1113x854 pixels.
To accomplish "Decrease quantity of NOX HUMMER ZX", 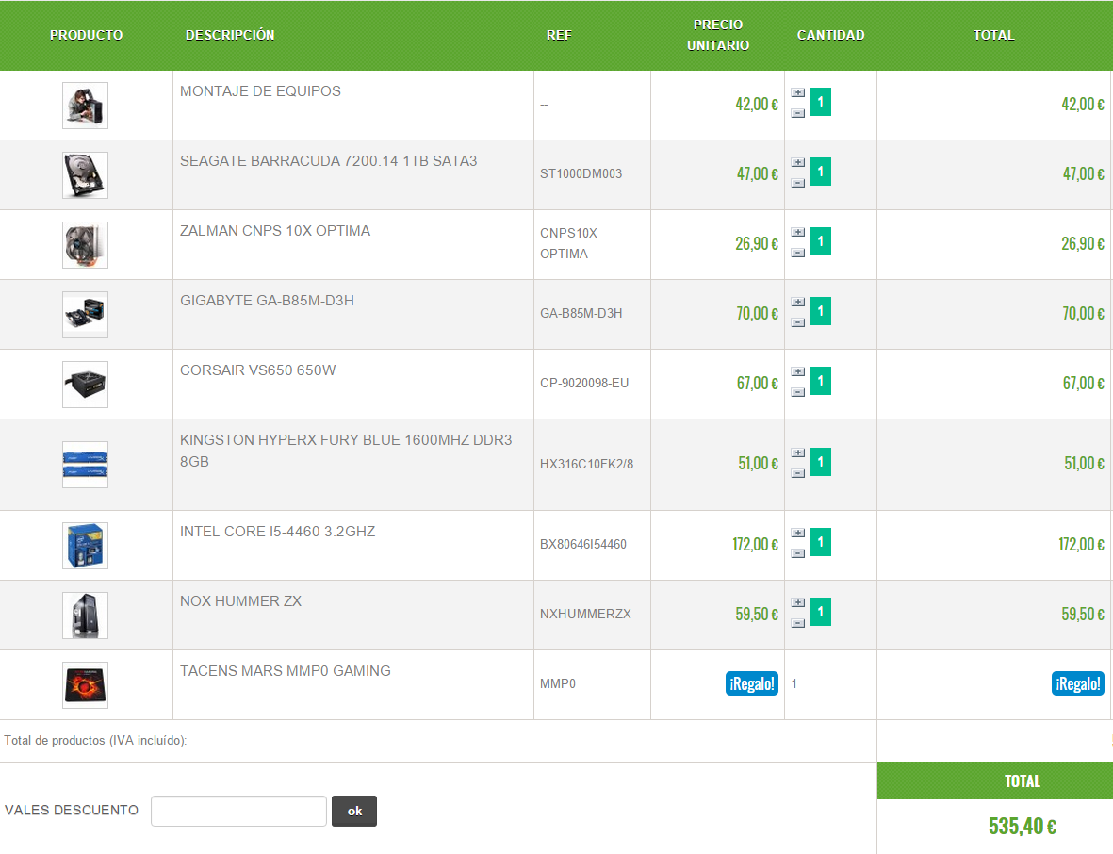I will (798, 623).
